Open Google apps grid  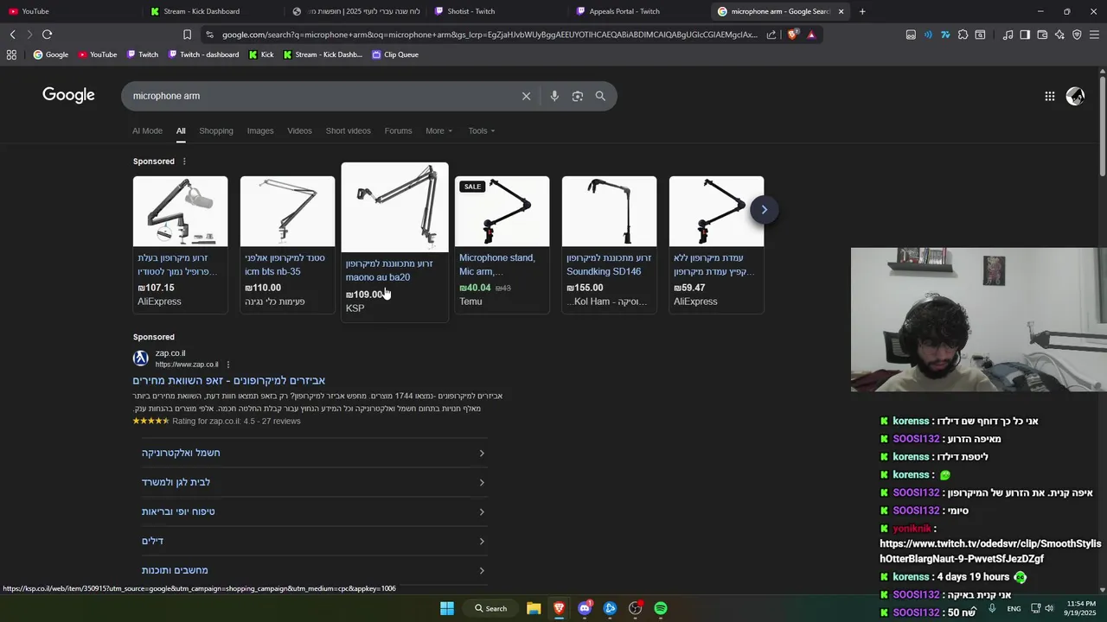1049,96
